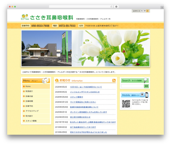Click the arrow icon beside アクセスマップ
This screenshot has width=171, height=145.
24,111
